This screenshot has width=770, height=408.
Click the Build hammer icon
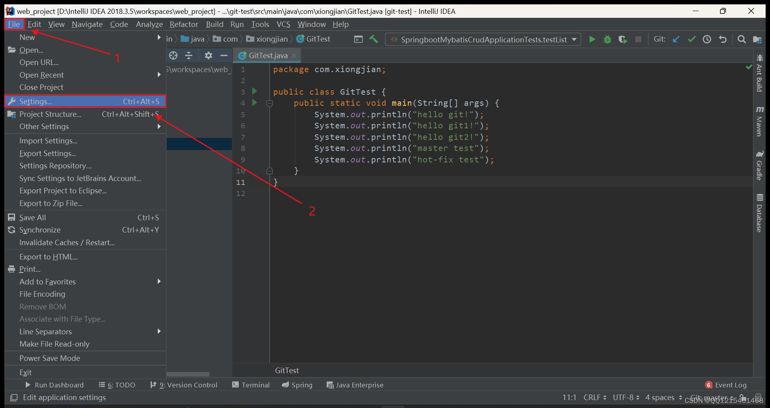pyautogui.click(x=374, y=39)
